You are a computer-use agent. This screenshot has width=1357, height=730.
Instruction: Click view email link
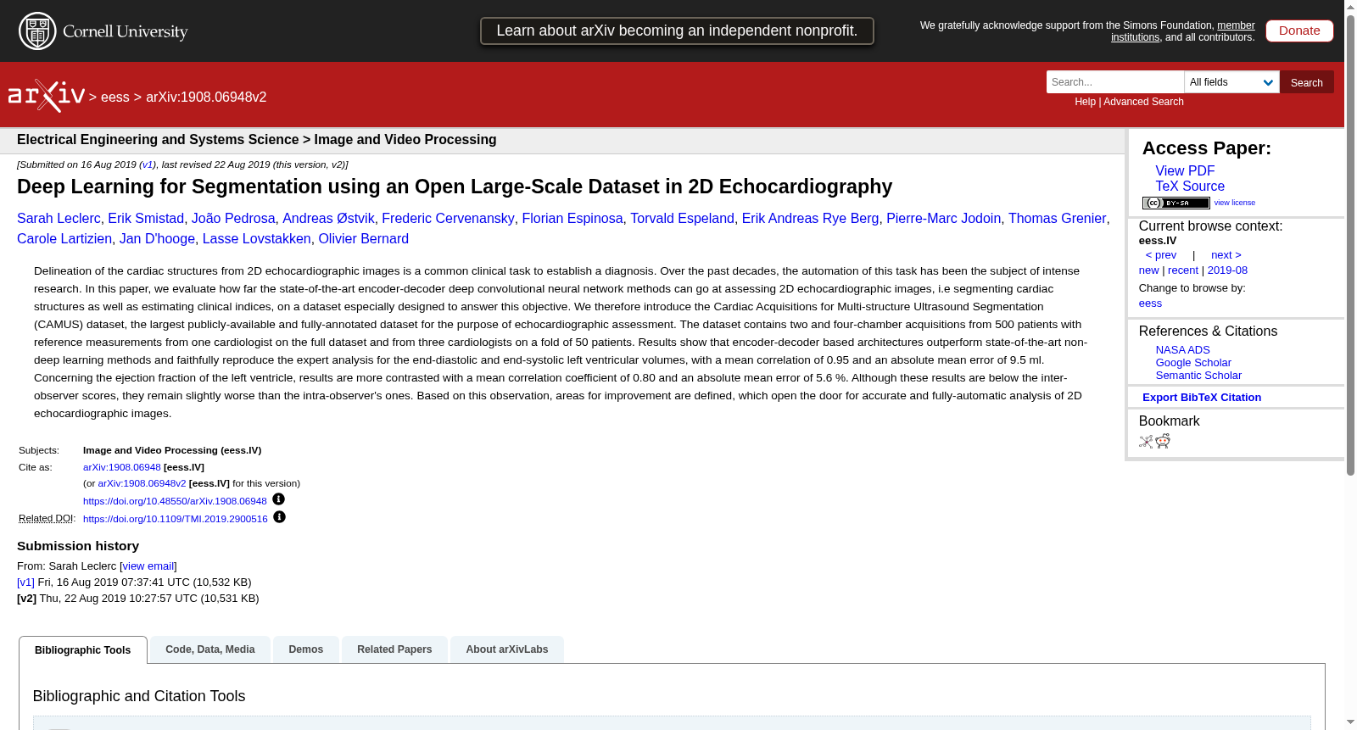[148, 566]
